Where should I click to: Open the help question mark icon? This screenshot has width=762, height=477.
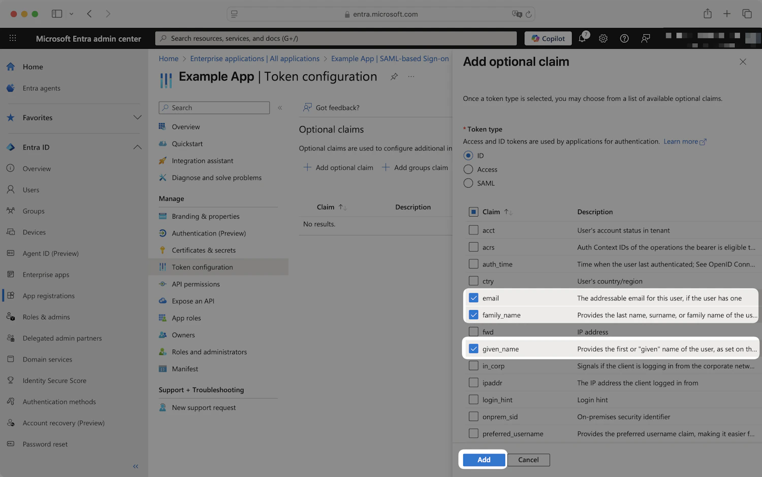624,38
